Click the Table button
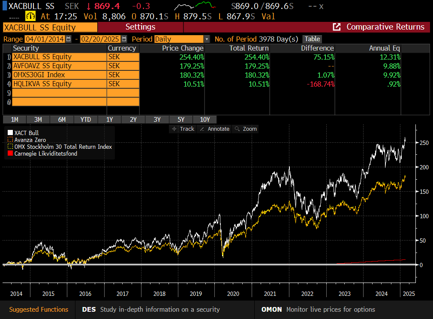The width and height of the screenshot is (433, 319). [x=312, y=39]
